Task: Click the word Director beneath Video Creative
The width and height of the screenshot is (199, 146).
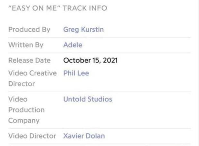Action: click(22, 84)
